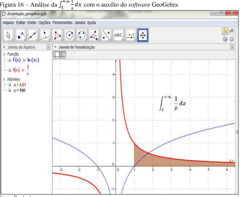Close the Janela de Visualização panel
This screenshot has width=240, height=197.
point(232,47)
